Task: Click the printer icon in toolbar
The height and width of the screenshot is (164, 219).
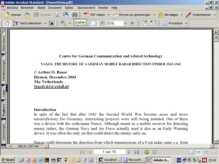Action: [x=57, y=15]
